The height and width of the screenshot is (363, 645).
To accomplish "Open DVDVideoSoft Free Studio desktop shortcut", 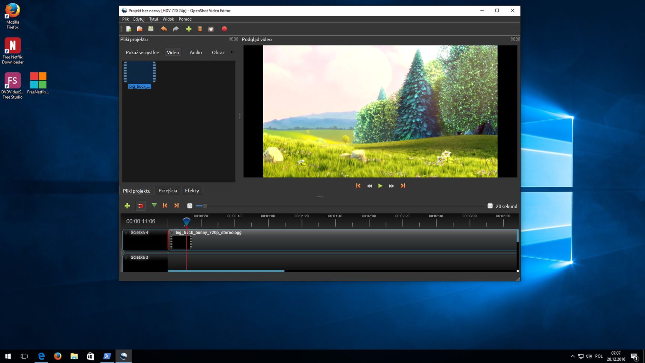I will [x=12, y=86].
